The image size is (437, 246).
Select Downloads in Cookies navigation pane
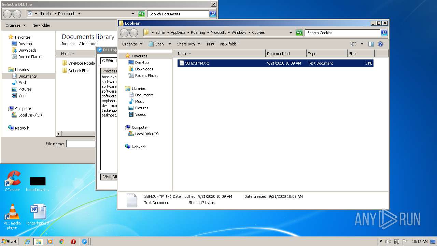click(x=144, y=69)
